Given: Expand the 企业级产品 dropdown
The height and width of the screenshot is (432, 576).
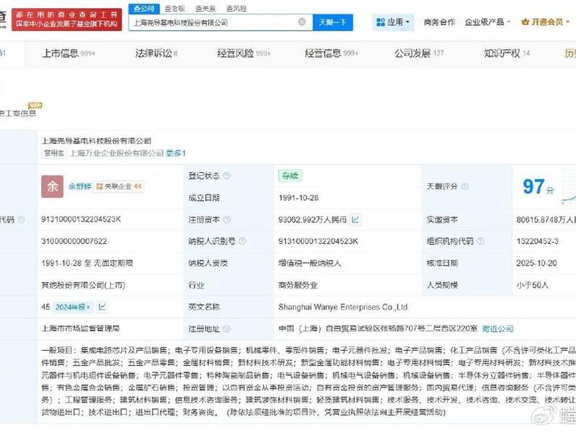Looking at the screenshot, I should [x=487, y=22].
